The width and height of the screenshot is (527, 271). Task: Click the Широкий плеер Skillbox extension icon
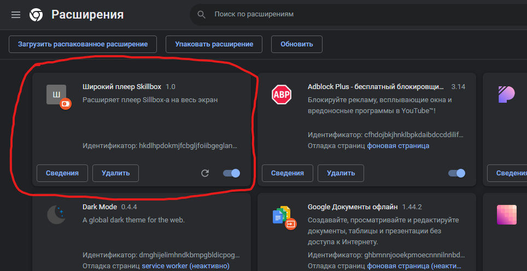click(56, 95)
